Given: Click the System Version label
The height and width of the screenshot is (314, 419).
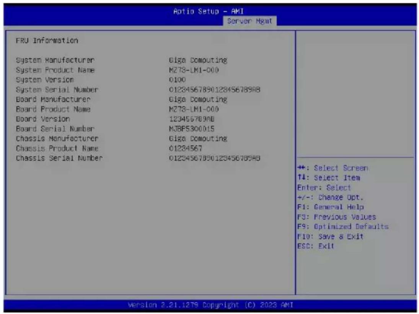Looking at the screenshot, I should pos(45,80).
